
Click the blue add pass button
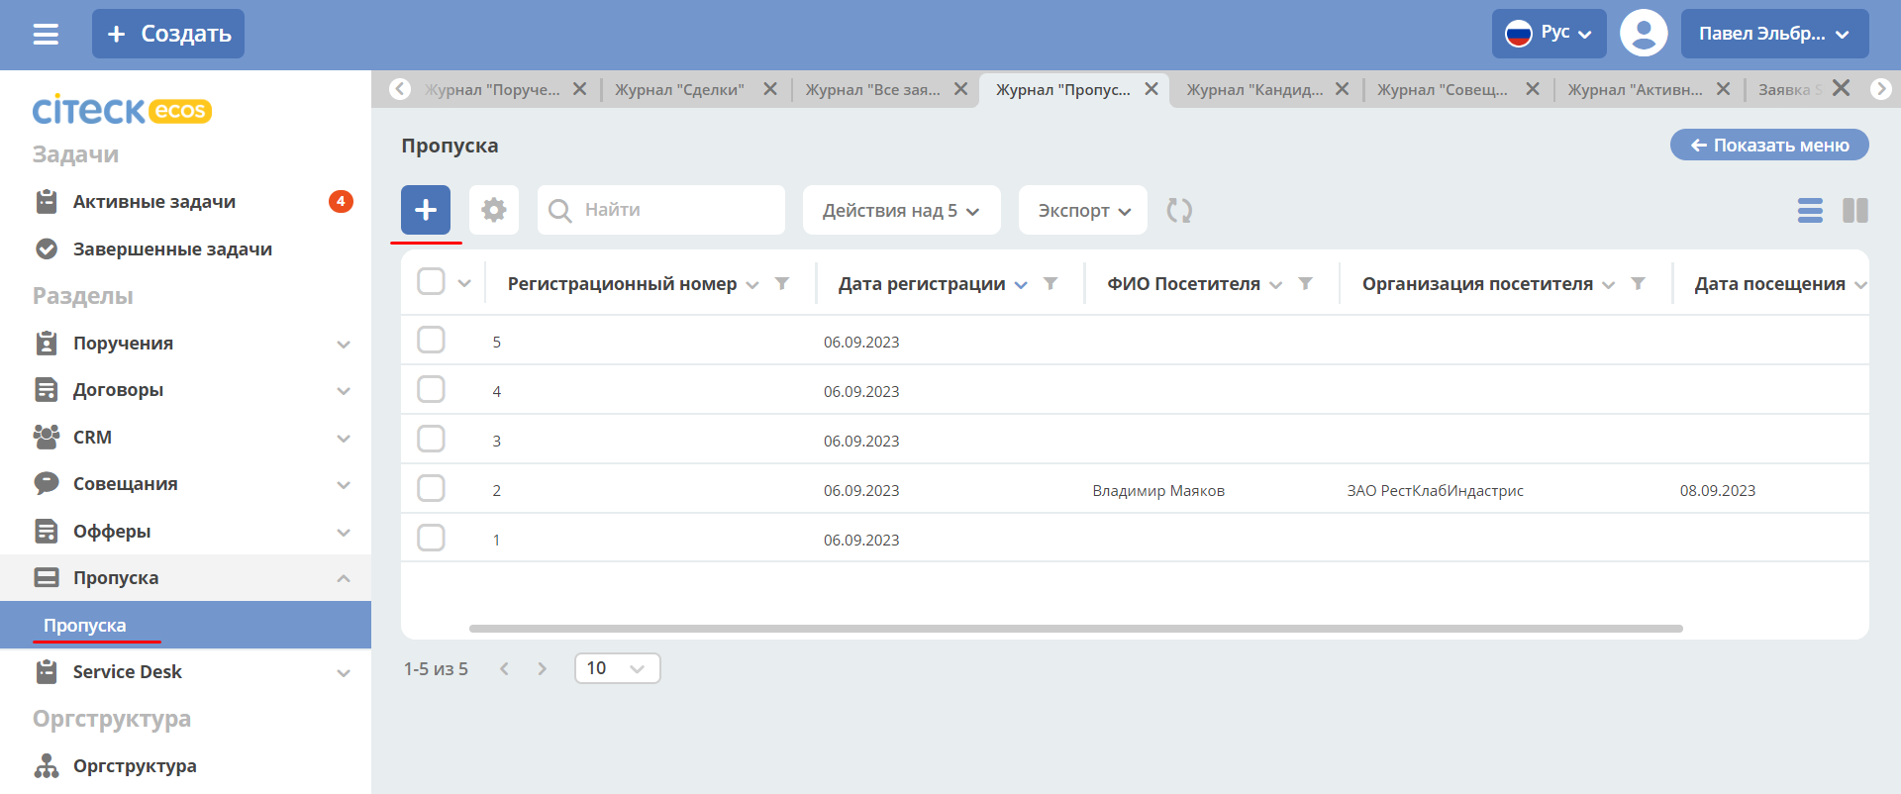click(426, 210)
